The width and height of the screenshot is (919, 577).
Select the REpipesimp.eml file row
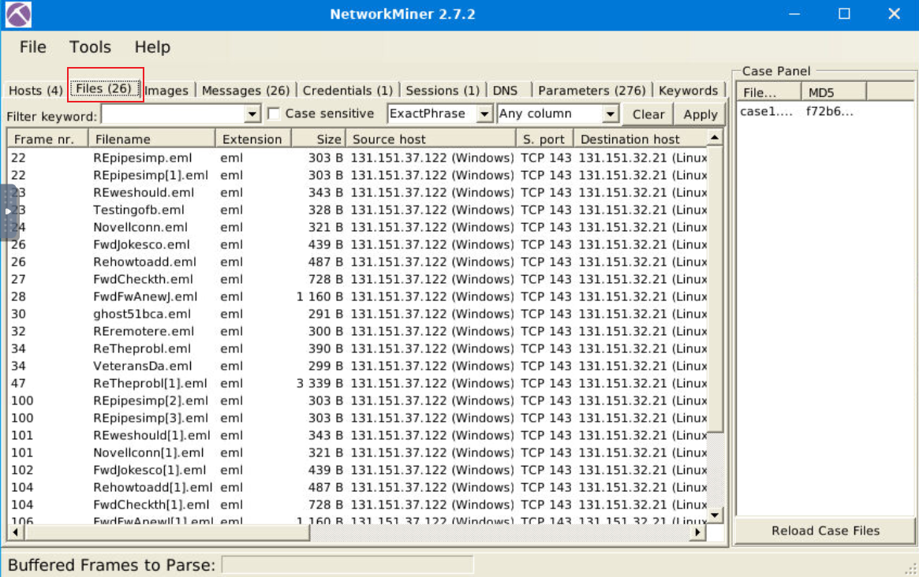(358, 158)
